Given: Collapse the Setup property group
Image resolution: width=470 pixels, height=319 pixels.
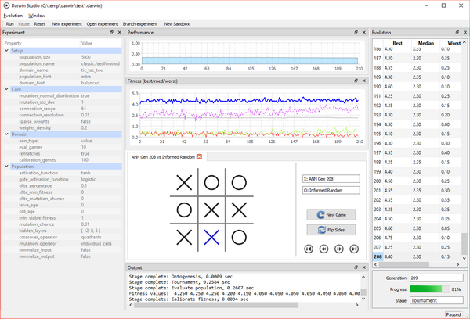Looking at the screenshot, I should (6, 51).
